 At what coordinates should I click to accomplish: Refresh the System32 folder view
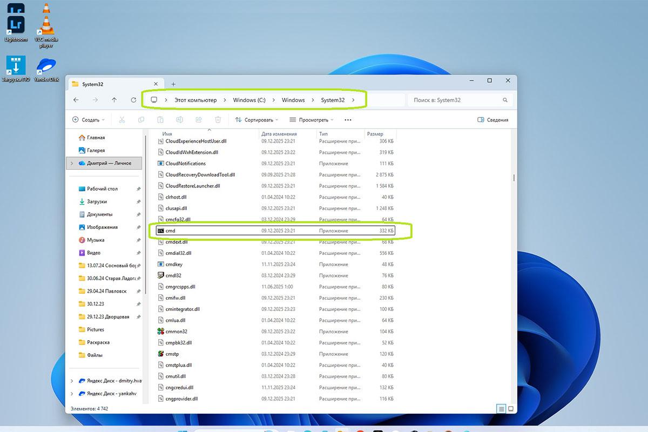click(133, 100)
